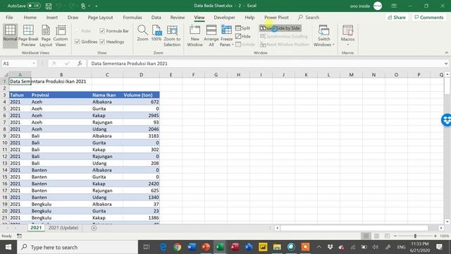Hide the current window
This screenshot has width=451, height=254.
pyautogui.click(x=242, y=36)
